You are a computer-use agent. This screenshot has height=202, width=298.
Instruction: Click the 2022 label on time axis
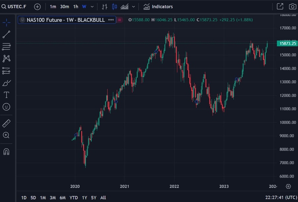[174, 186]
